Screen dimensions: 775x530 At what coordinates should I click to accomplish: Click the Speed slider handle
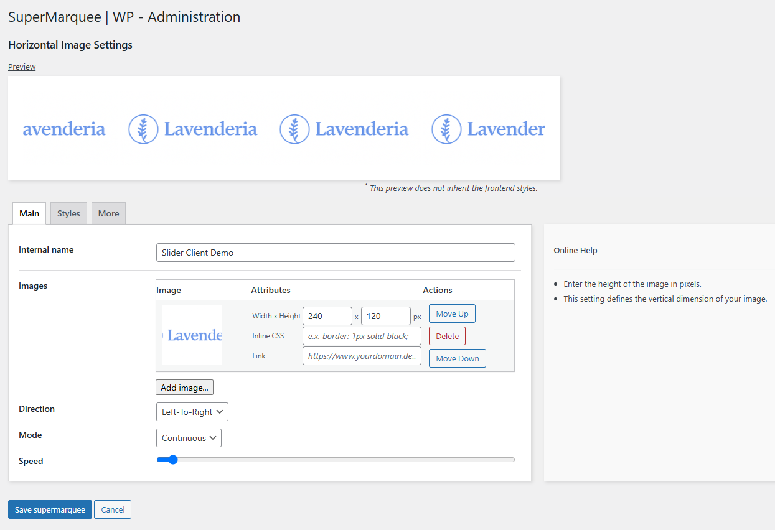[x=172, y=460]
